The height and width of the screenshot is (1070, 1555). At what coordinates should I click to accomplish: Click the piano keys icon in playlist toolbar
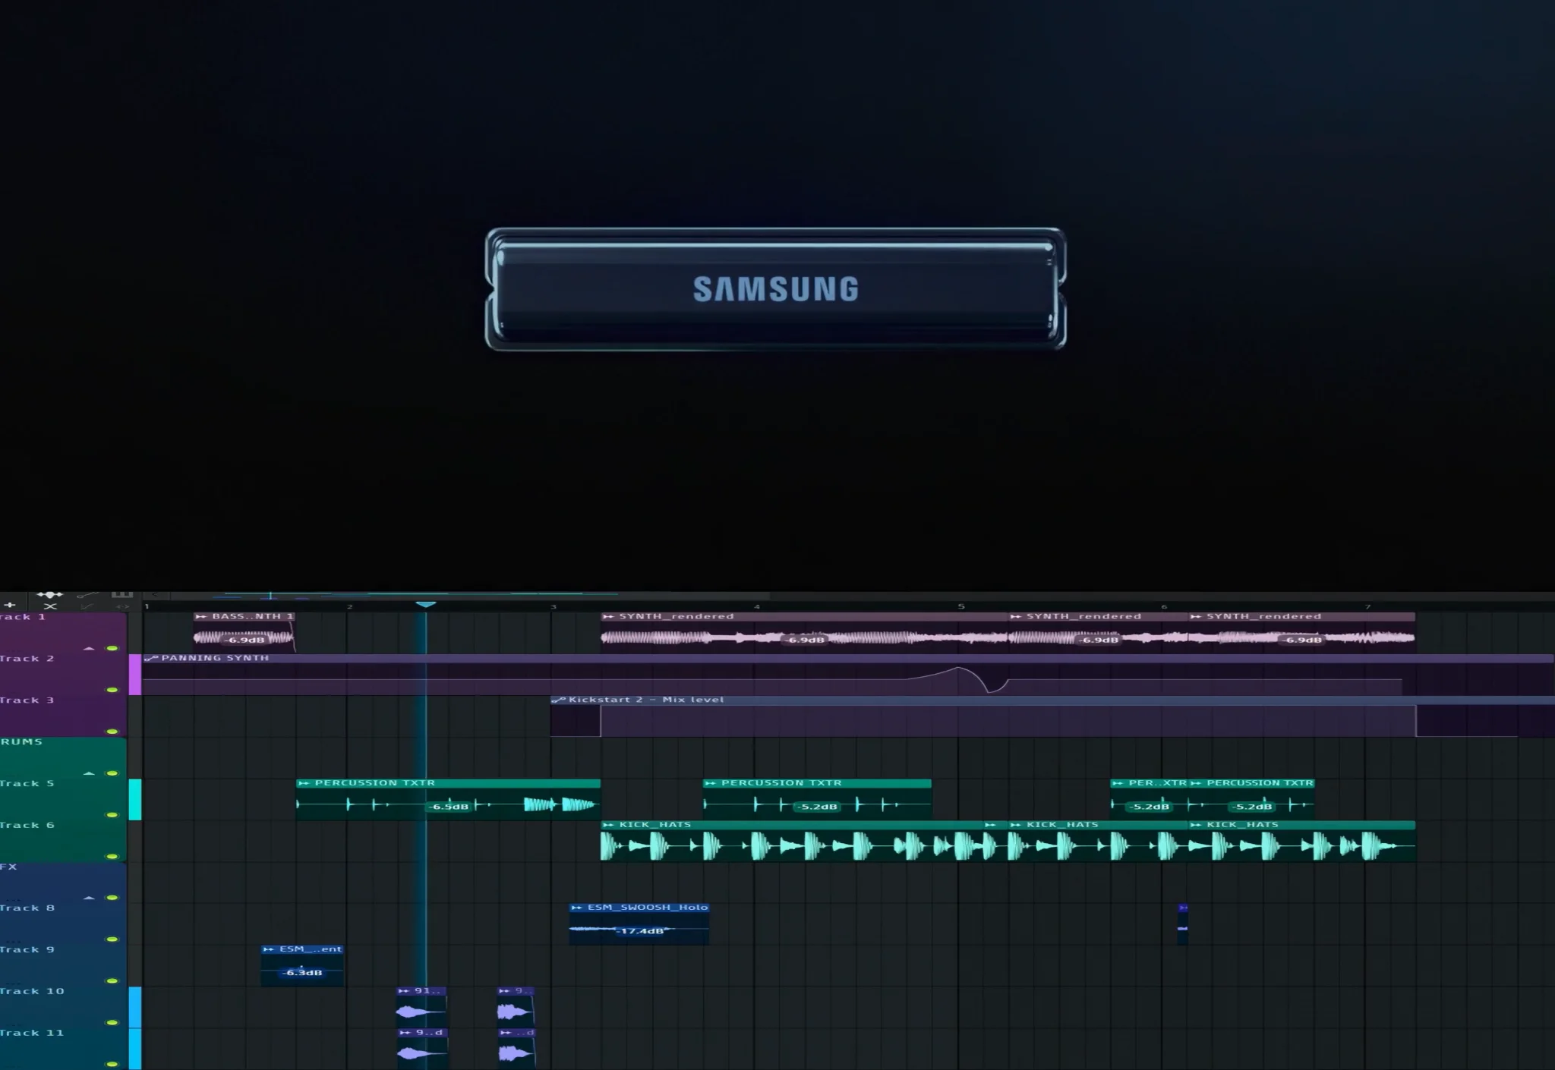point(121,593)
